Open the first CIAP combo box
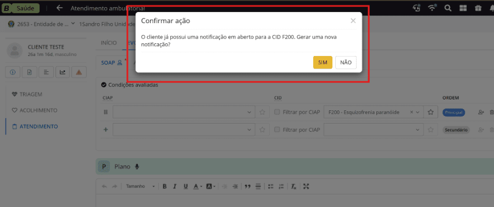 [x=184, y=112]
